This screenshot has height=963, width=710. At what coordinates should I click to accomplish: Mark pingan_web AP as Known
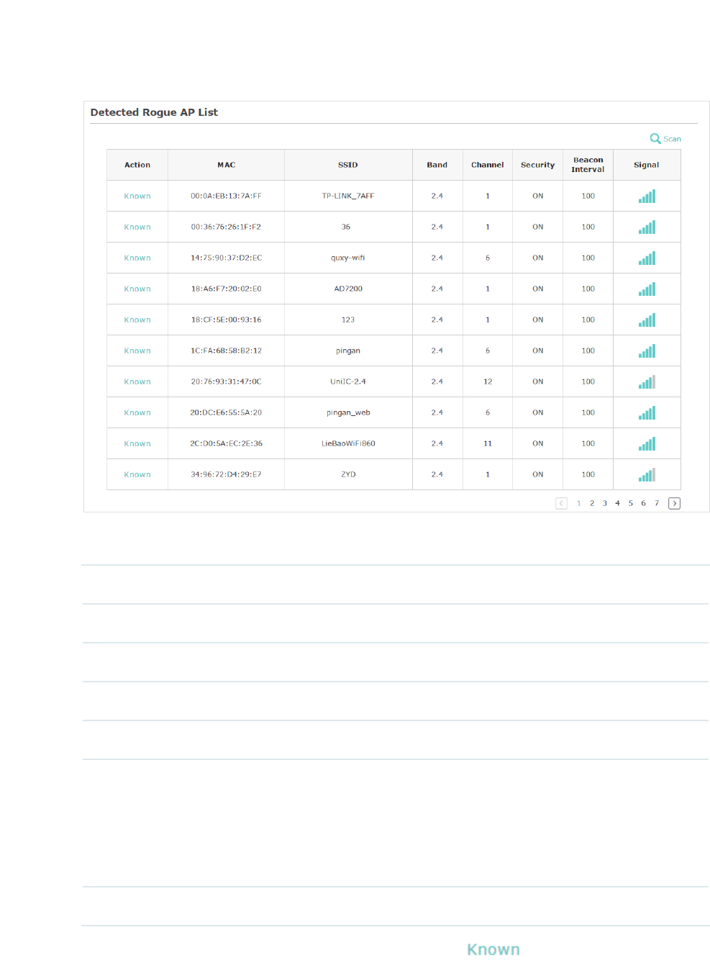tap(137, 412)
